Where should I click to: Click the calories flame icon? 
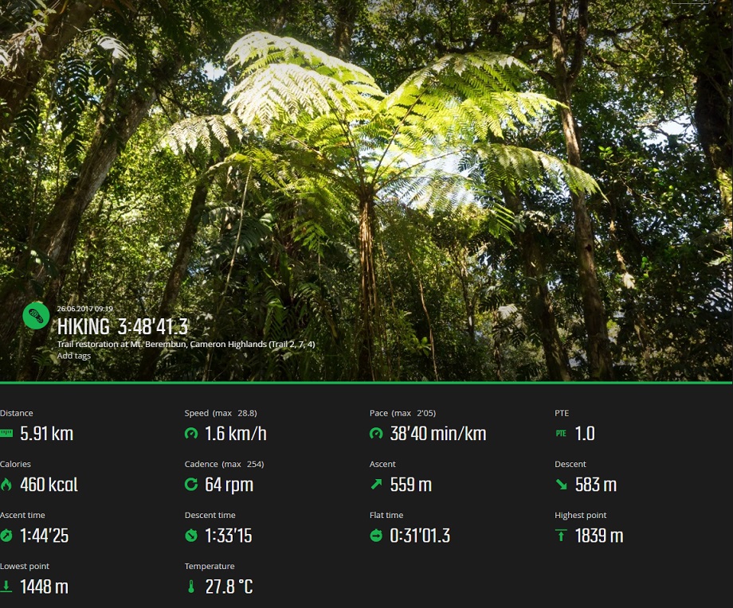6,485
